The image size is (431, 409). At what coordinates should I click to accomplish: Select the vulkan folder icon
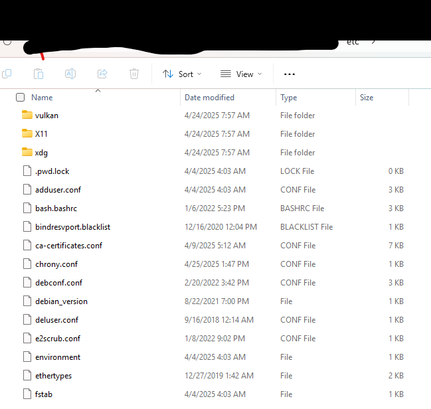(27, 115)
